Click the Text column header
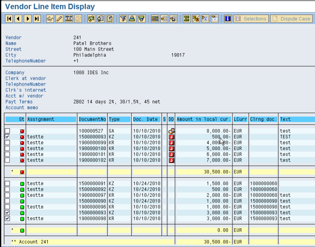Image resolution: width=315 pixels, height=247 pixels. 297,119
